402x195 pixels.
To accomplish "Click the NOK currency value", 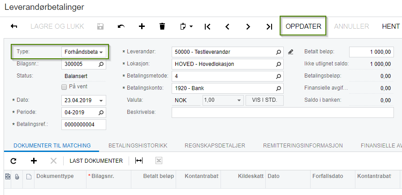I will [181, 100].
